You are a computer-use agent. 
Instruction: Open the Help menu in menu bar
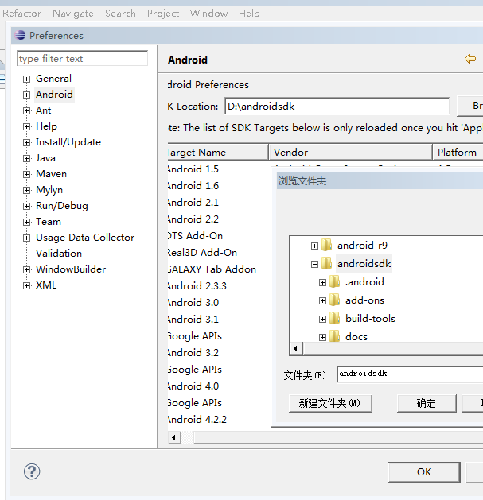(249, 14)
